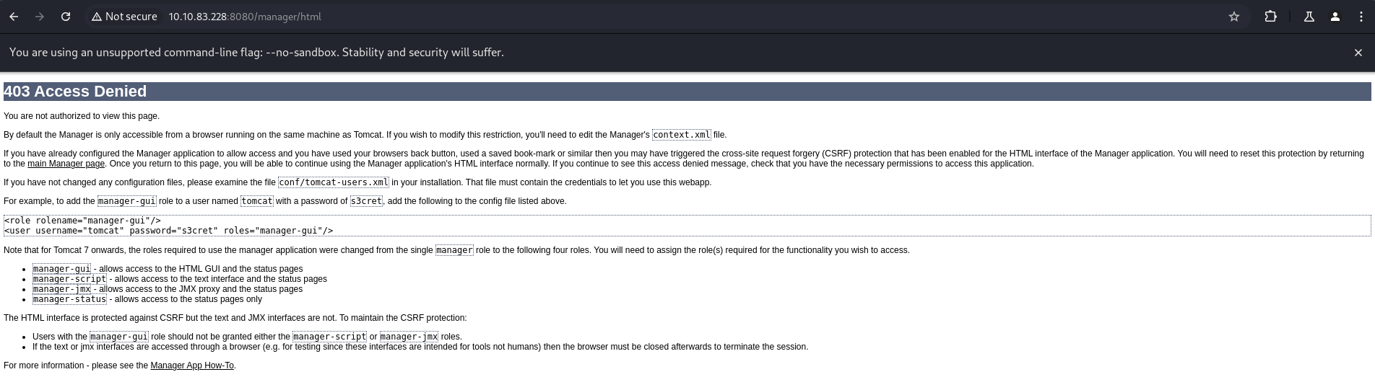Open the Chrome three-dot menu
The width and height of the screenshot is (1375, 390).
[1361, 17]
